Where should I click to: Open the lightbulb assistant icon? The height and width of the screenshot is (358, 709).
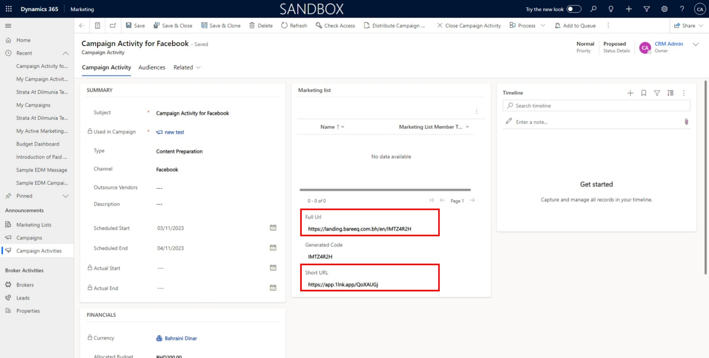tap(611, 9)
